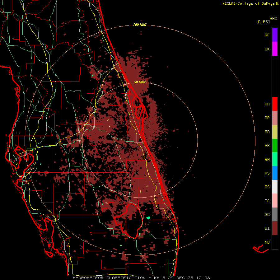Click the RA legend label
Viewport: 280px width, 280px height.
tap(267, 159)
